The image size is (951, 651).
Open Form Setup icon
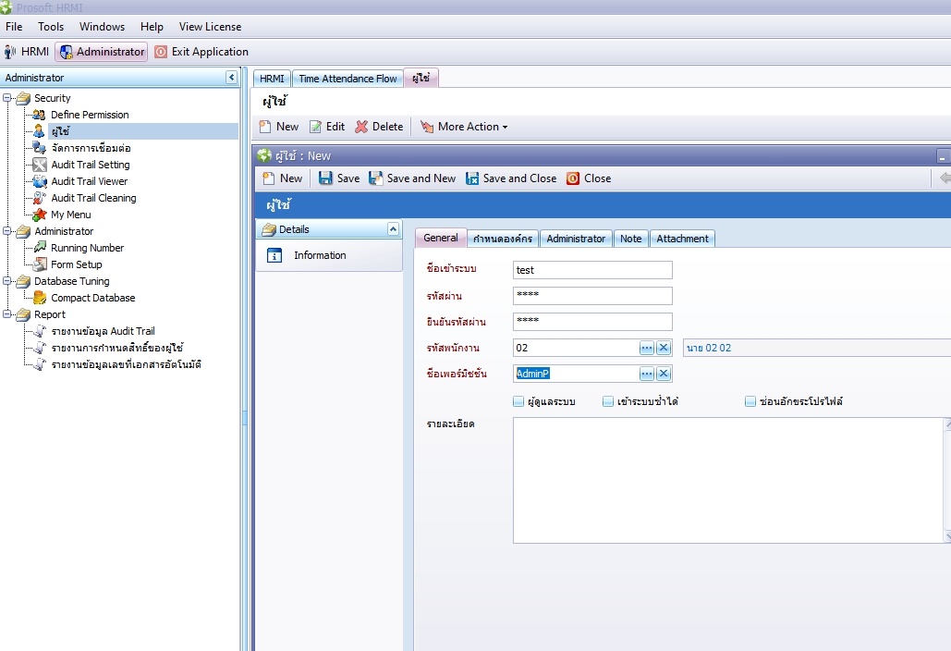pos(40,264)
